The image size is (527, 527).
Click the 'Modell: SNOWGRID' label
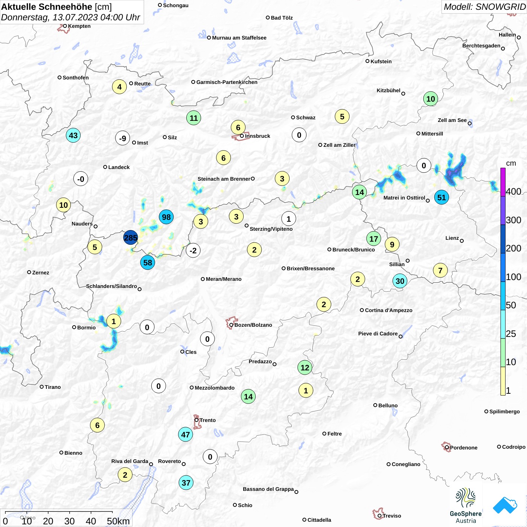484,7
